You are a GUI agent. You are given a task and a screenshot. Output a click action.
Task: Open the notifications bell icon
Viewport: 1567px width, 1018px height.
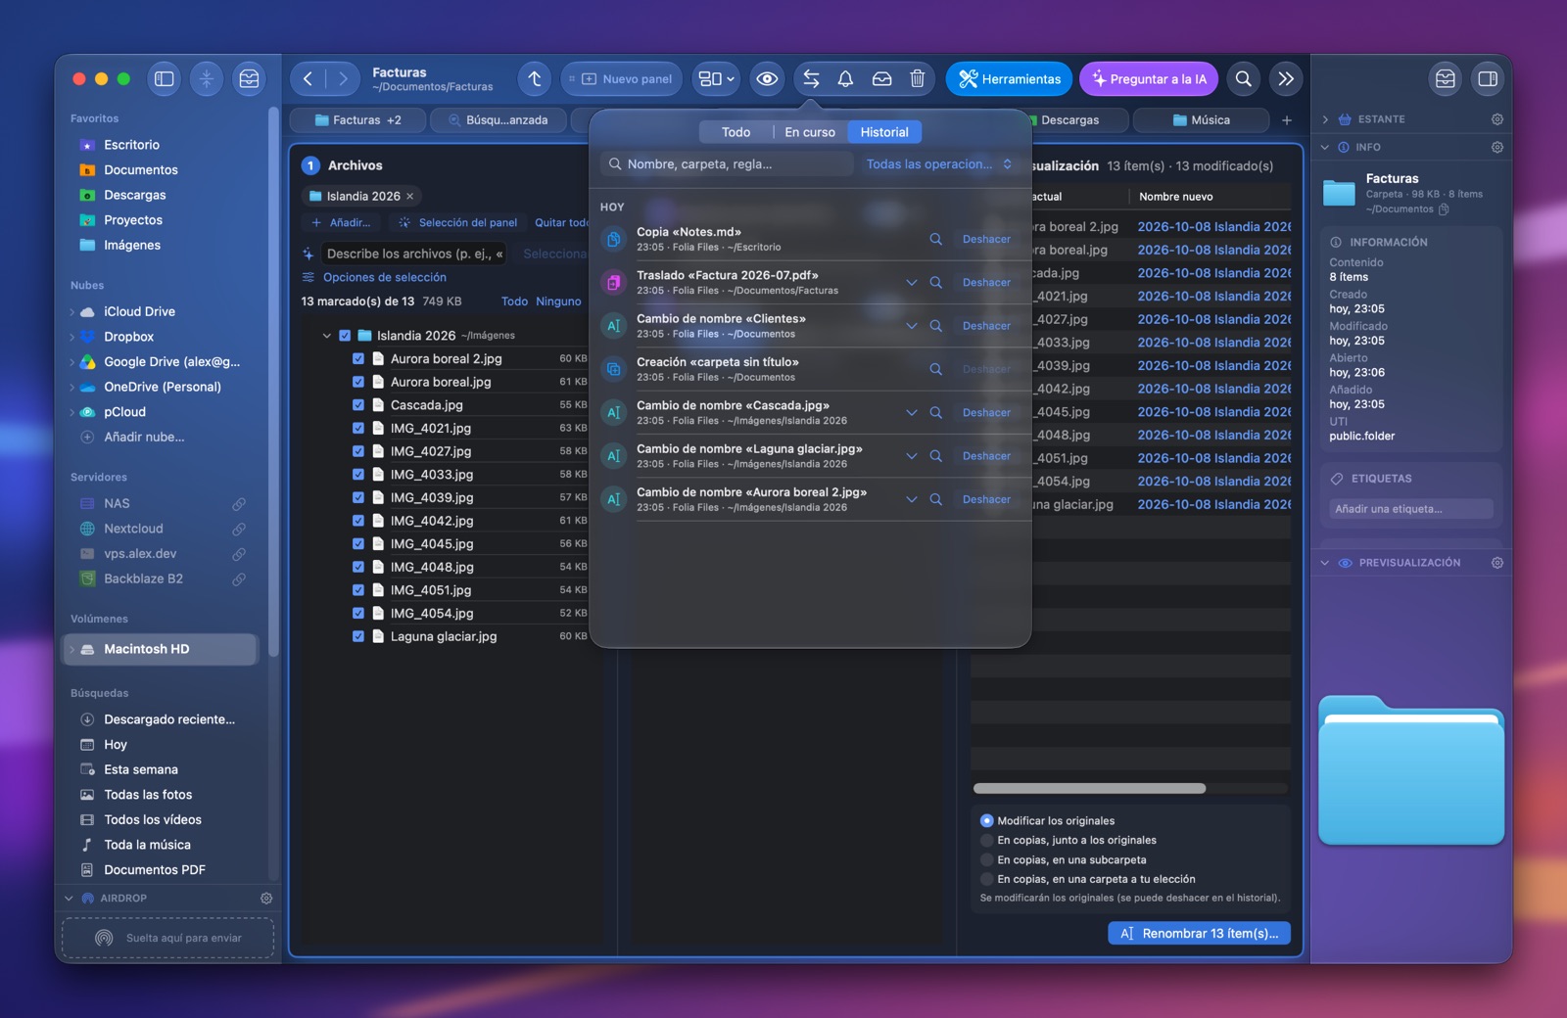point(845,78)
